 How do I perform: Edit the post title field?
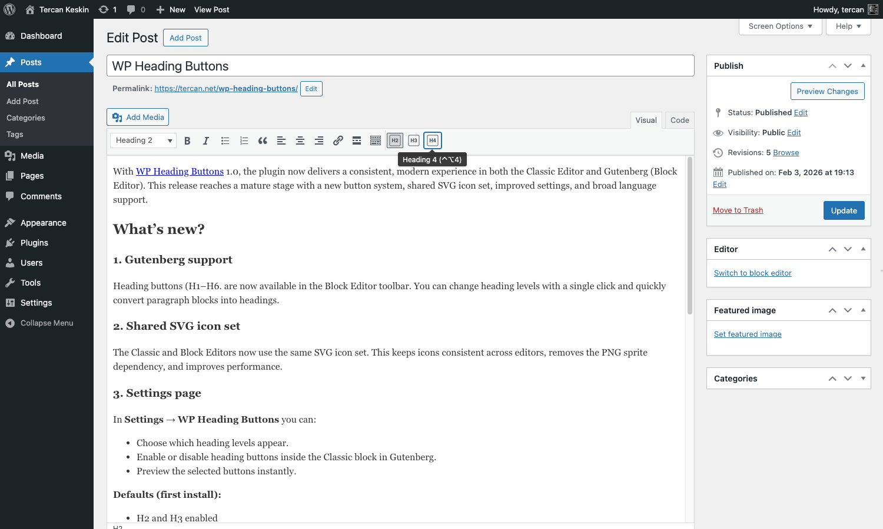coord(400,66)
